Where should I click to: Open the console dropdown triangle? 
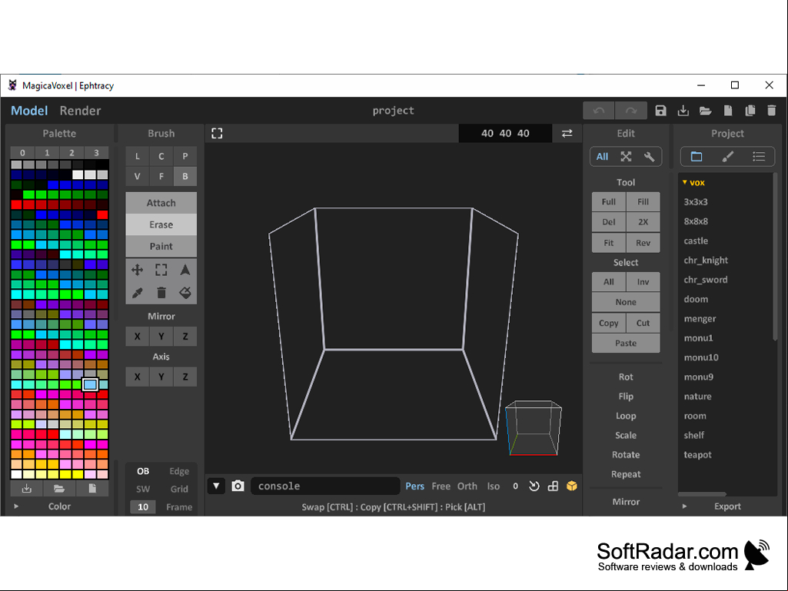[x=216, y=486]
